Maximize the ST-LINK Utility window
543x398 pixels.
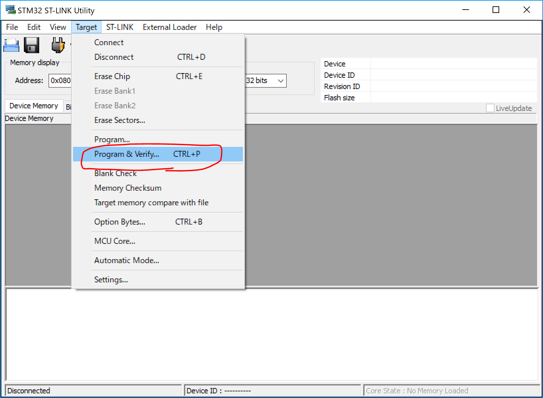pos(496,10)
